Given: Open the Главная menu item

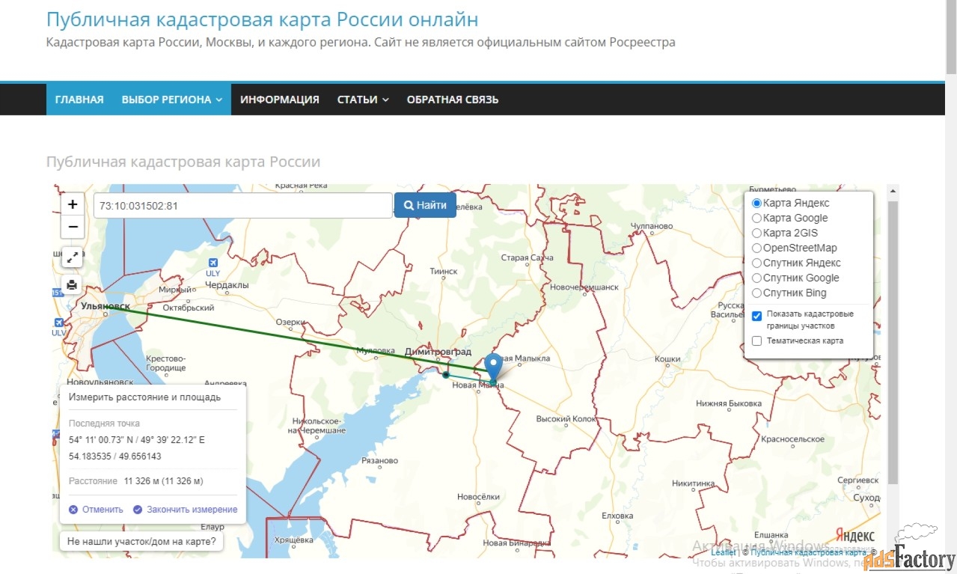Looking at the screenshot, I should click(79, 100).
